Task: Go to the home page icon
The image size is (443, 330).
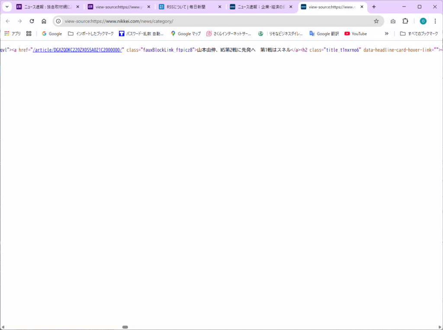Action: (44, 21)
